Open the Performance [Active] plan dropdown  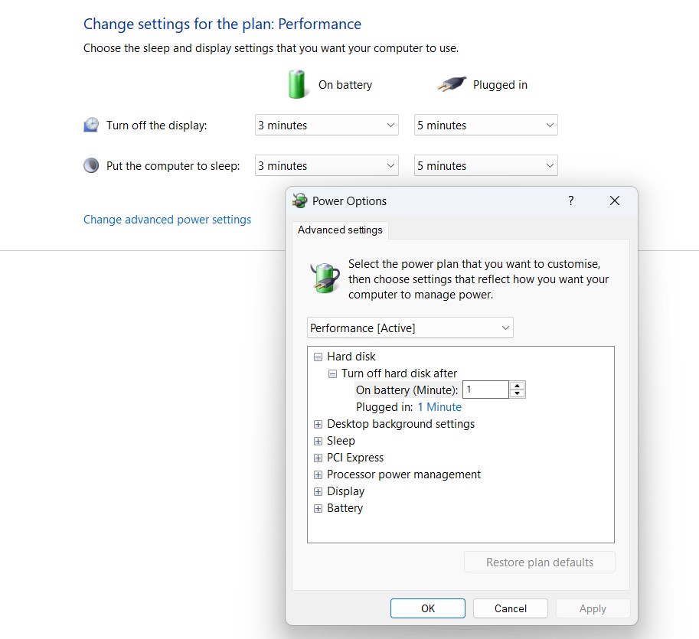(410, 328)
